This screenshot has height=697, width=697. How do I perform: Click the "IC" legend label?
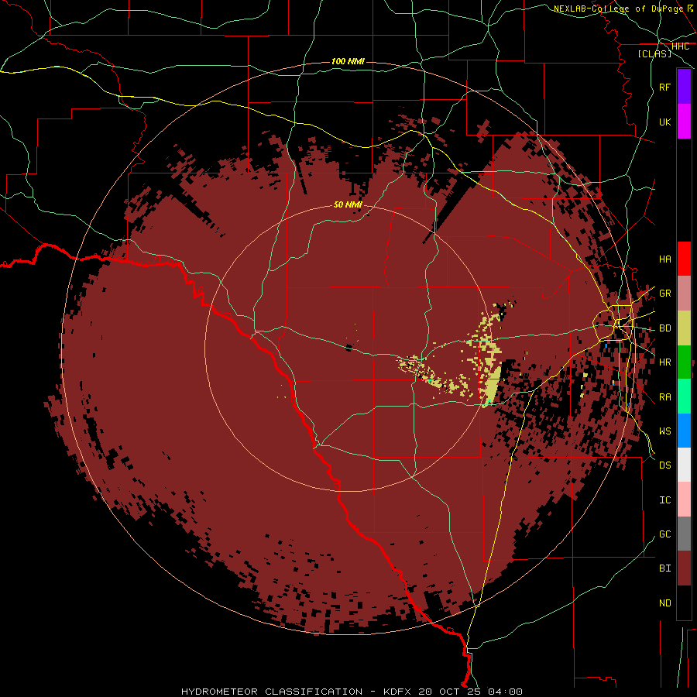click(x=664, y=500)
